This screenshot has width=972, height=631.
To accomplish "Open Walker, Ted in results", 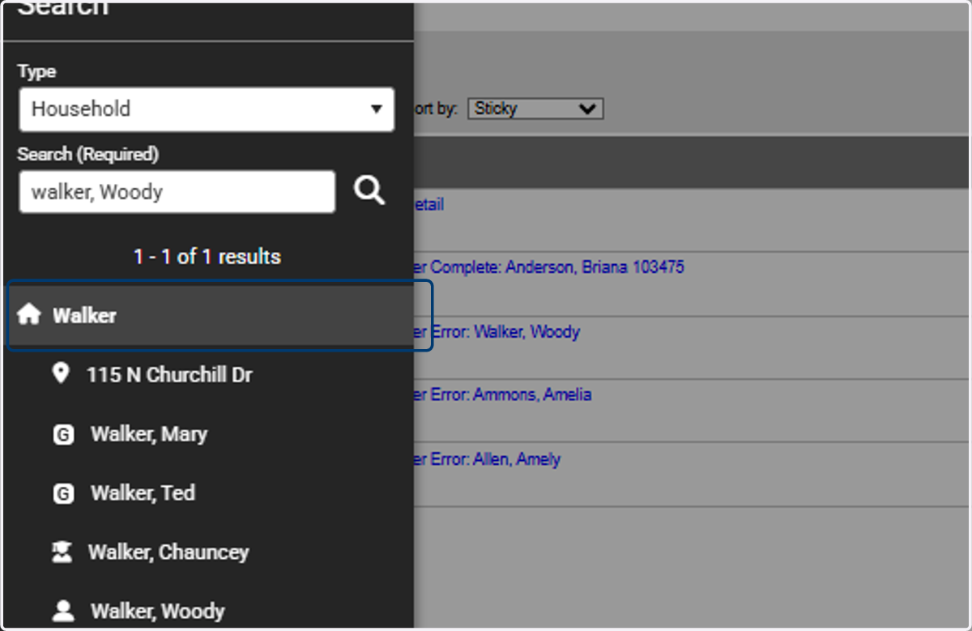I will point(143,492).
